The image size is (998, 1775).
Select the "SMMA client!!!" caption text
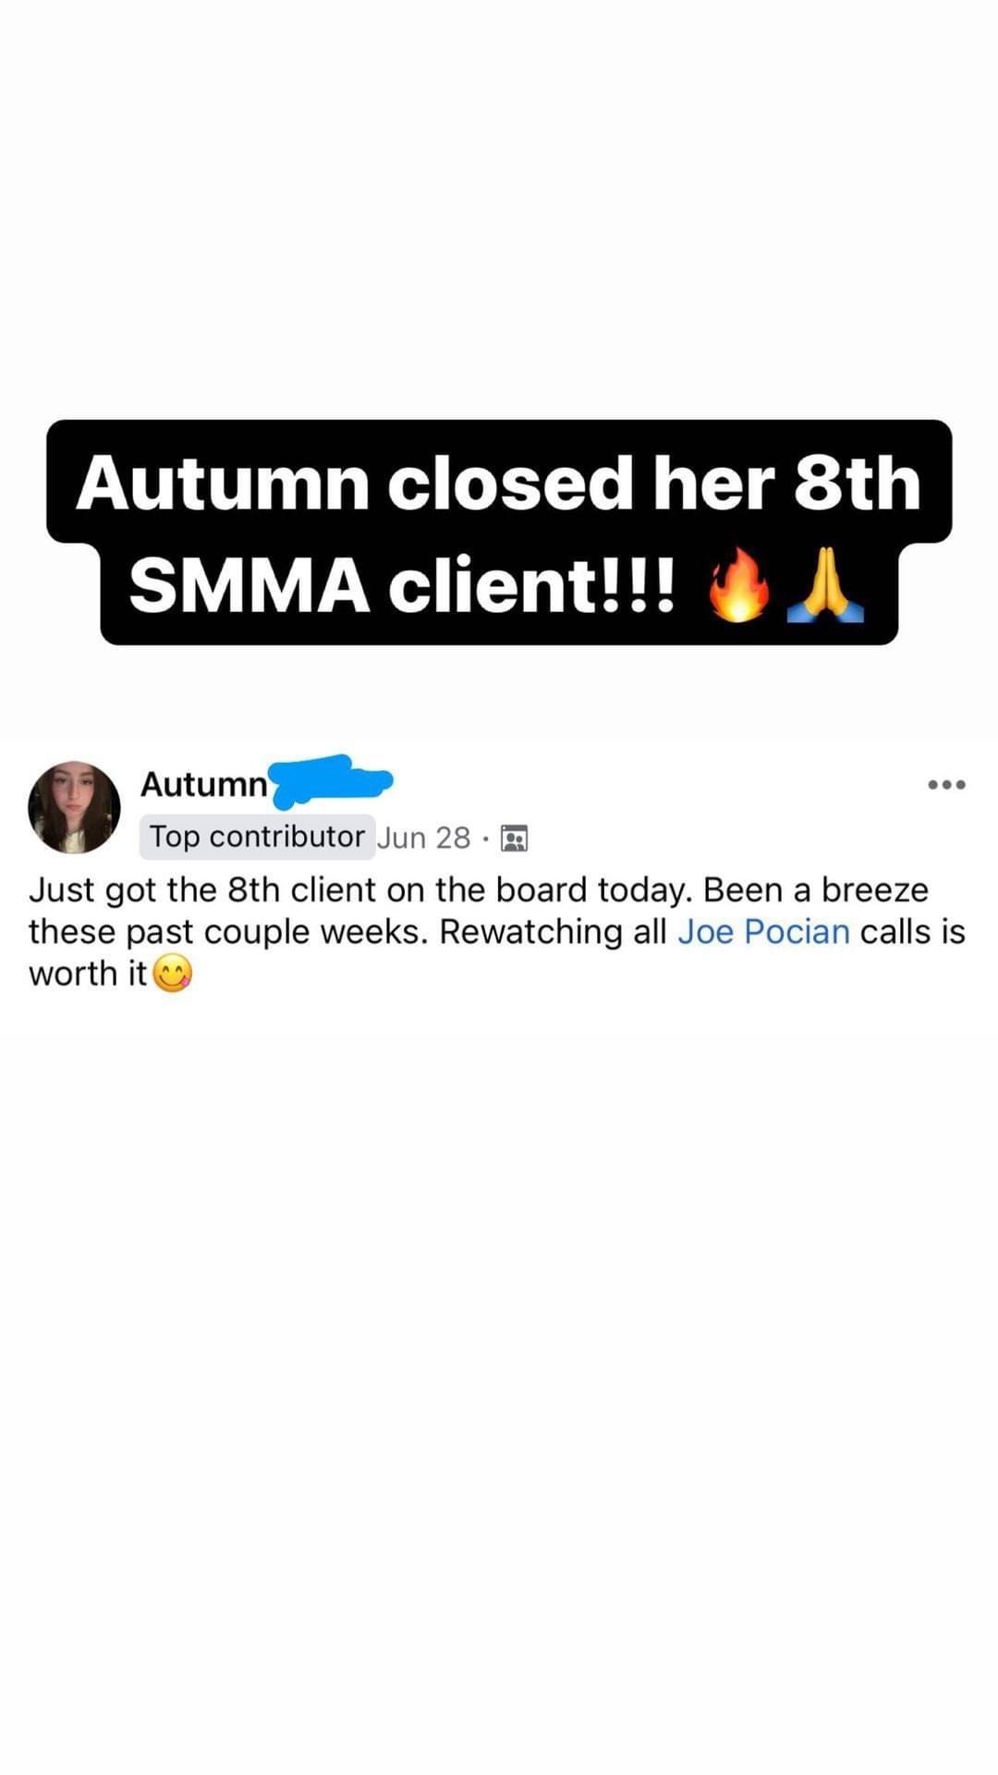point(403,585)
